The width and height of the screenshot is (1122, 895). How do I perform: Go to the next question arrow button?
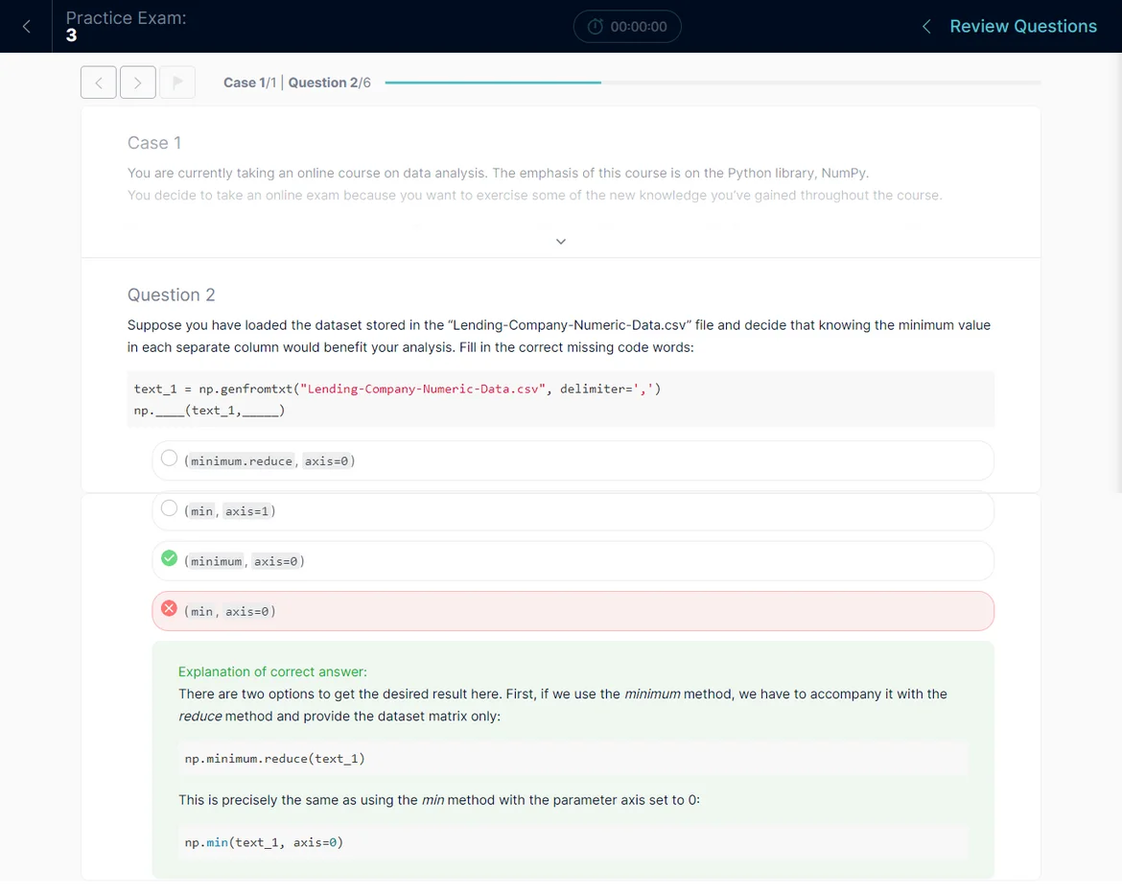pyautogui.click(x=138, y=82)
